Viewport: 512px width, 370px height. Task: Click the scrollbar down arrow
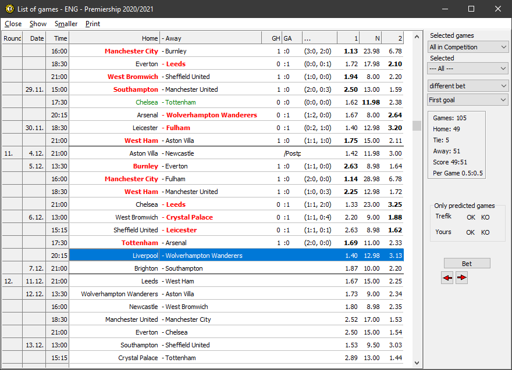coord(417,363)
